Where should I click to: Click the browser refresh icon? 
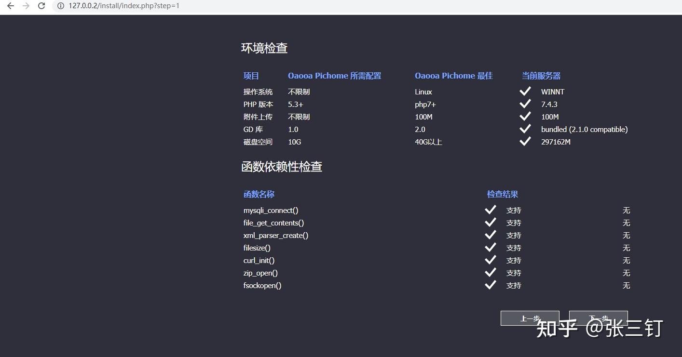(x=41, y=6)
